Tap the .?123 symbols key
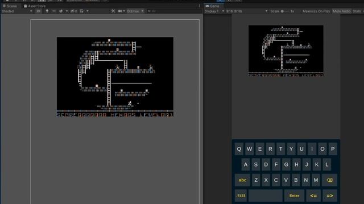The height and width of the screenshot is (204, 364). [x=241, y=195]
